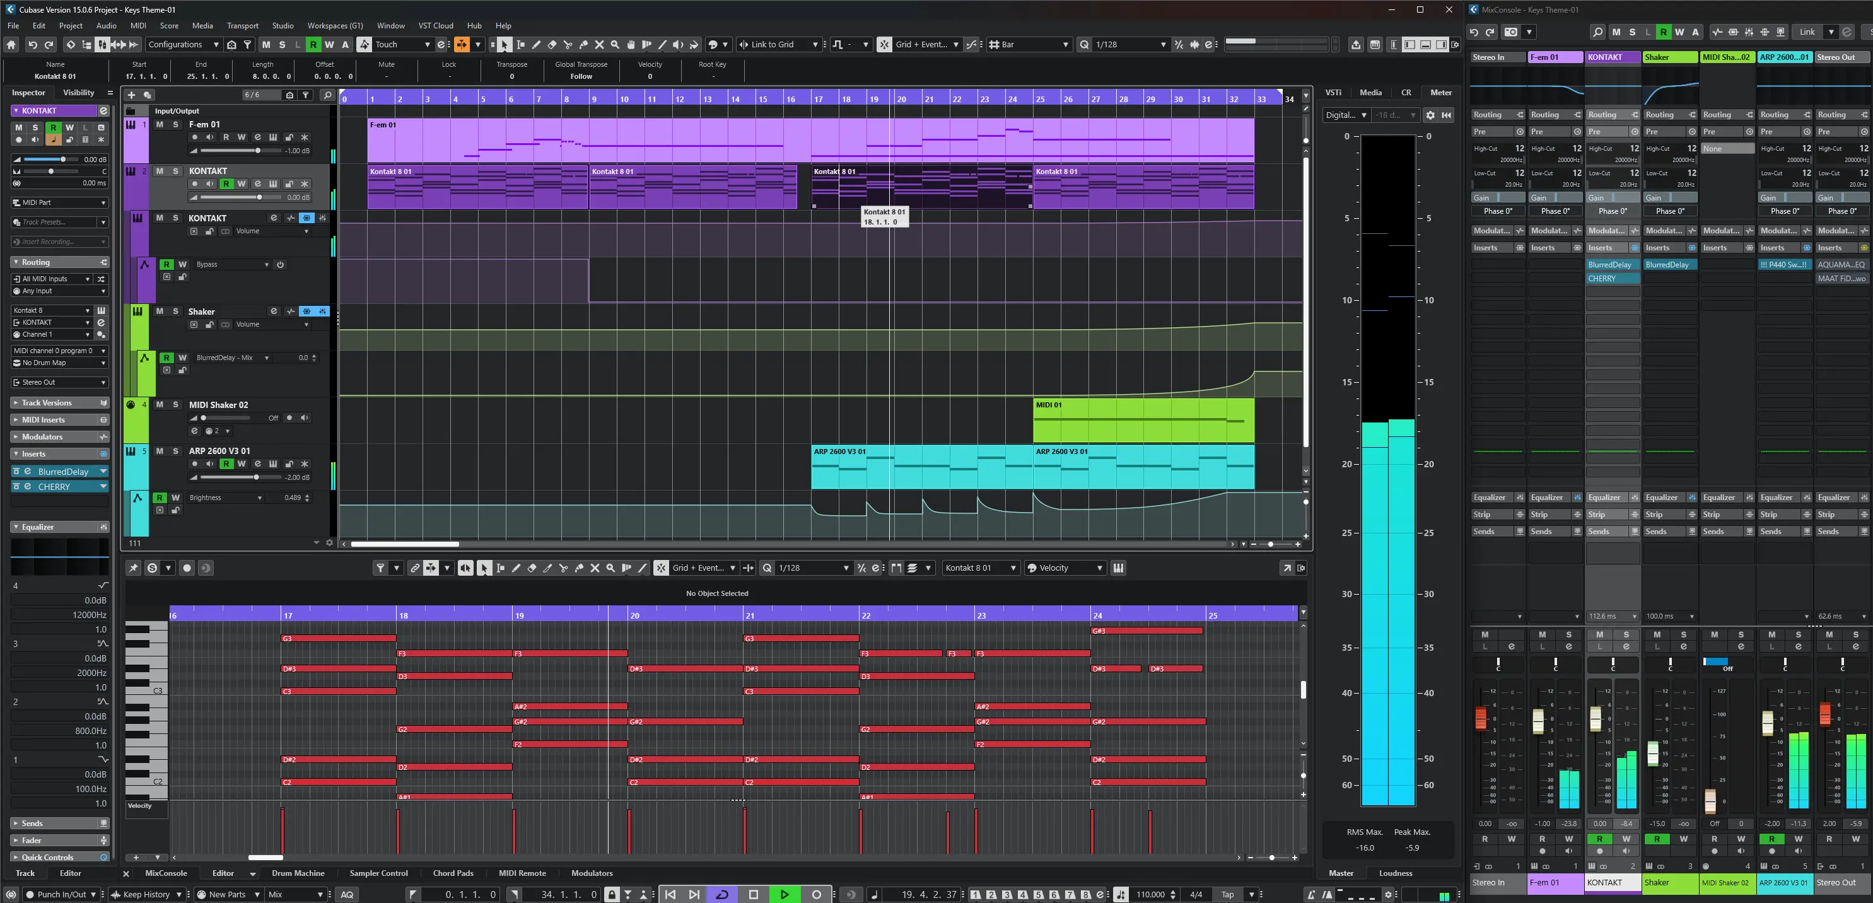
Task: Click the Add Track plus icon
Action: tap(131, 95)
